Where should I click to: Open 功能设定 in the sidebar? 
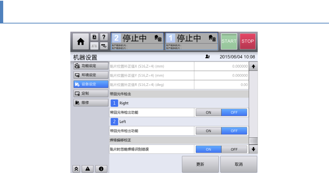point(91,66)
